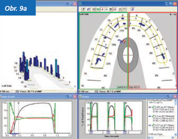Maximize the 2D arch view window
The height and width of the screenshot is (139, 178).
click(171, 4)
